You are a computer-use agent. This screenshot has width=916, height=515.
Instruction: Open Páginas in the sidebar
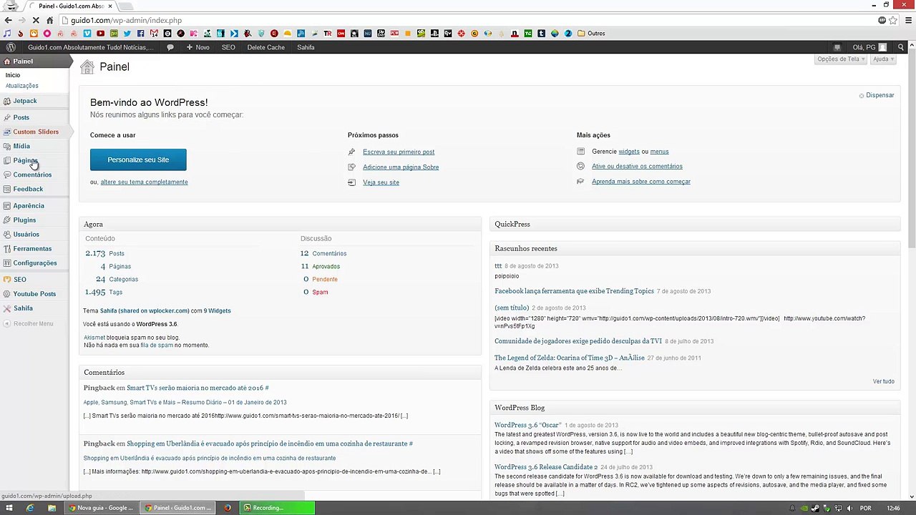(x=34, y=160)
